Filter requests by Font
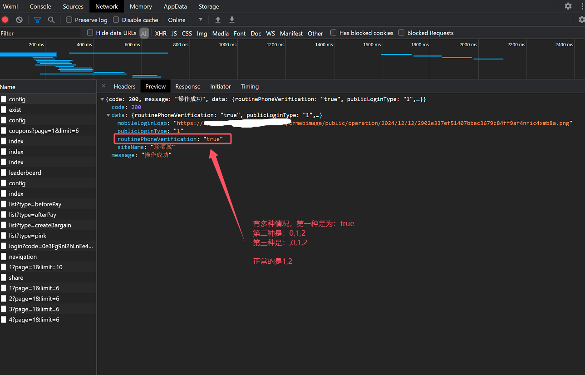 point(240,33)
